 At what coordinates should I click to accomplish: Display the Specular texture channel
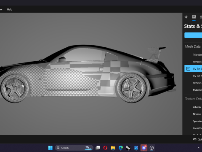coord(197,121)
